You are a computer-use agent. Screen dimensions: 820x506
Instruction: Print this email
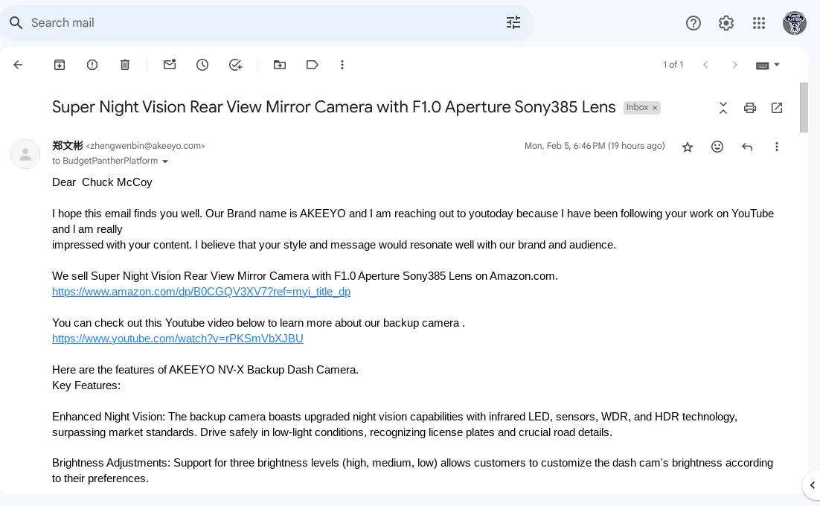(x=750, y=108)
